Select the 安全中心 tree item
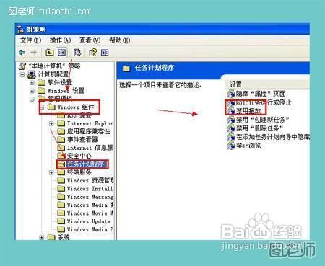The width and height of the screenshot is (325, 266). coord(79,156)
